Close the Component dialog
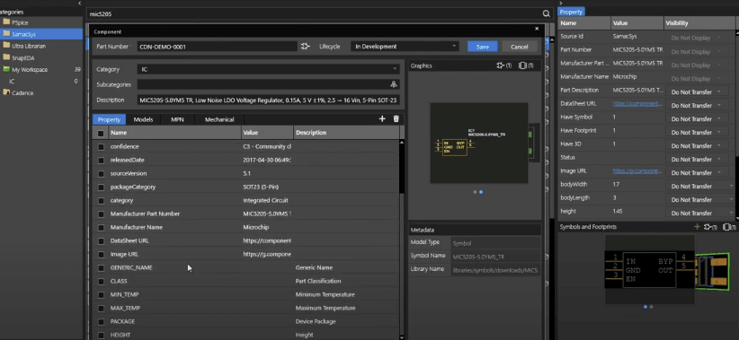 click(537, 29)
